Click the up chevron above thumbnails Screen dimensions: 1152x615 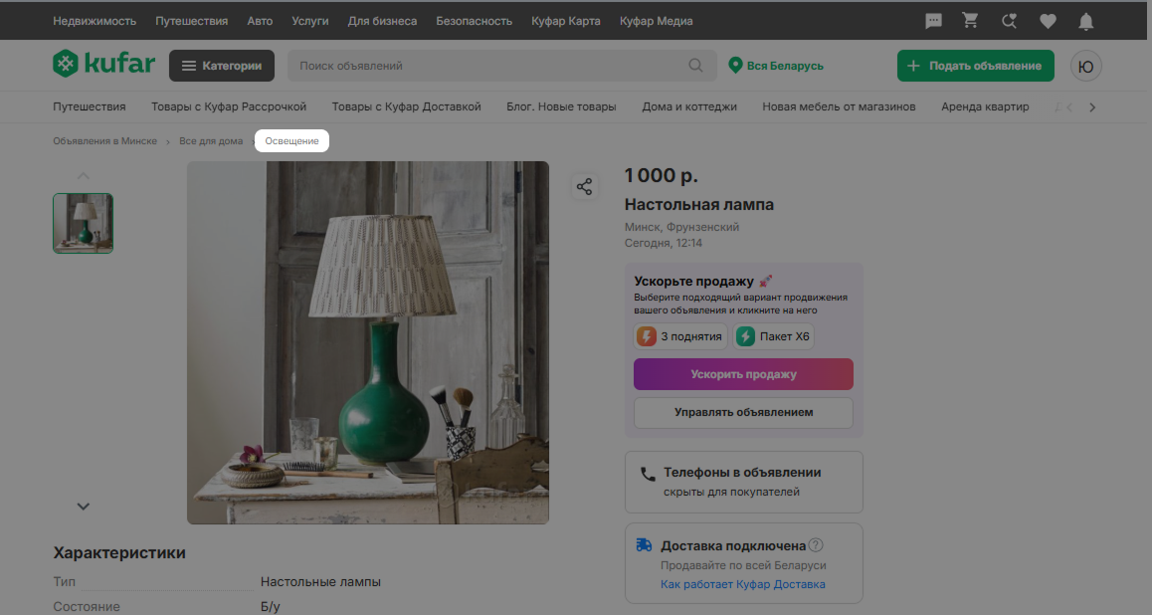click(83, 175)
